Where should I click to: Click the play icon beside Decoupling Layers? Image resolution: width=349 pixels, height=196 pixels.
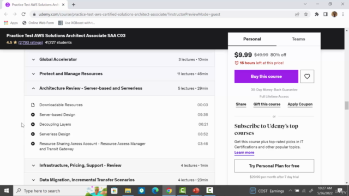[33, 124]
